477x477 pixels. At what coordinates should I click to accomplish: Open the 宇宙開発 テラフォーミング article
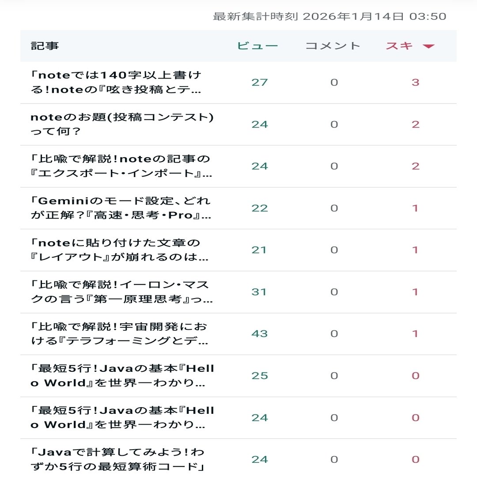click(119, 334)
